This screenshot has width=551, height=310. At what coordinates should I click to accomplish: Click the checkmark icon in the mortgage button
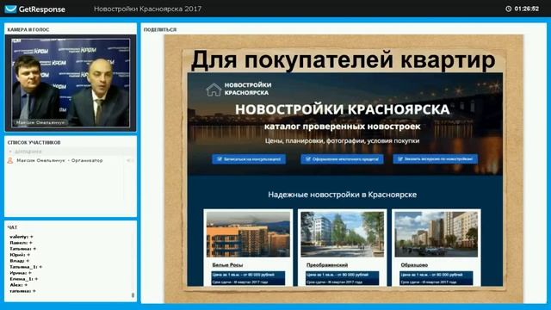pyautogui.click(x=308, y=159)
